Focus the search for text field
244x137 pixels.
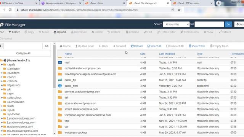tap(209, 24)
